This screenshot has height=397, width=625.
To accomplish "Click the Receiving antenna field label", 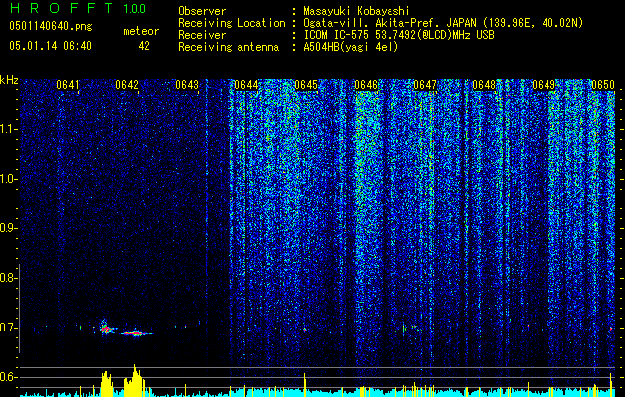I will 229,47.
